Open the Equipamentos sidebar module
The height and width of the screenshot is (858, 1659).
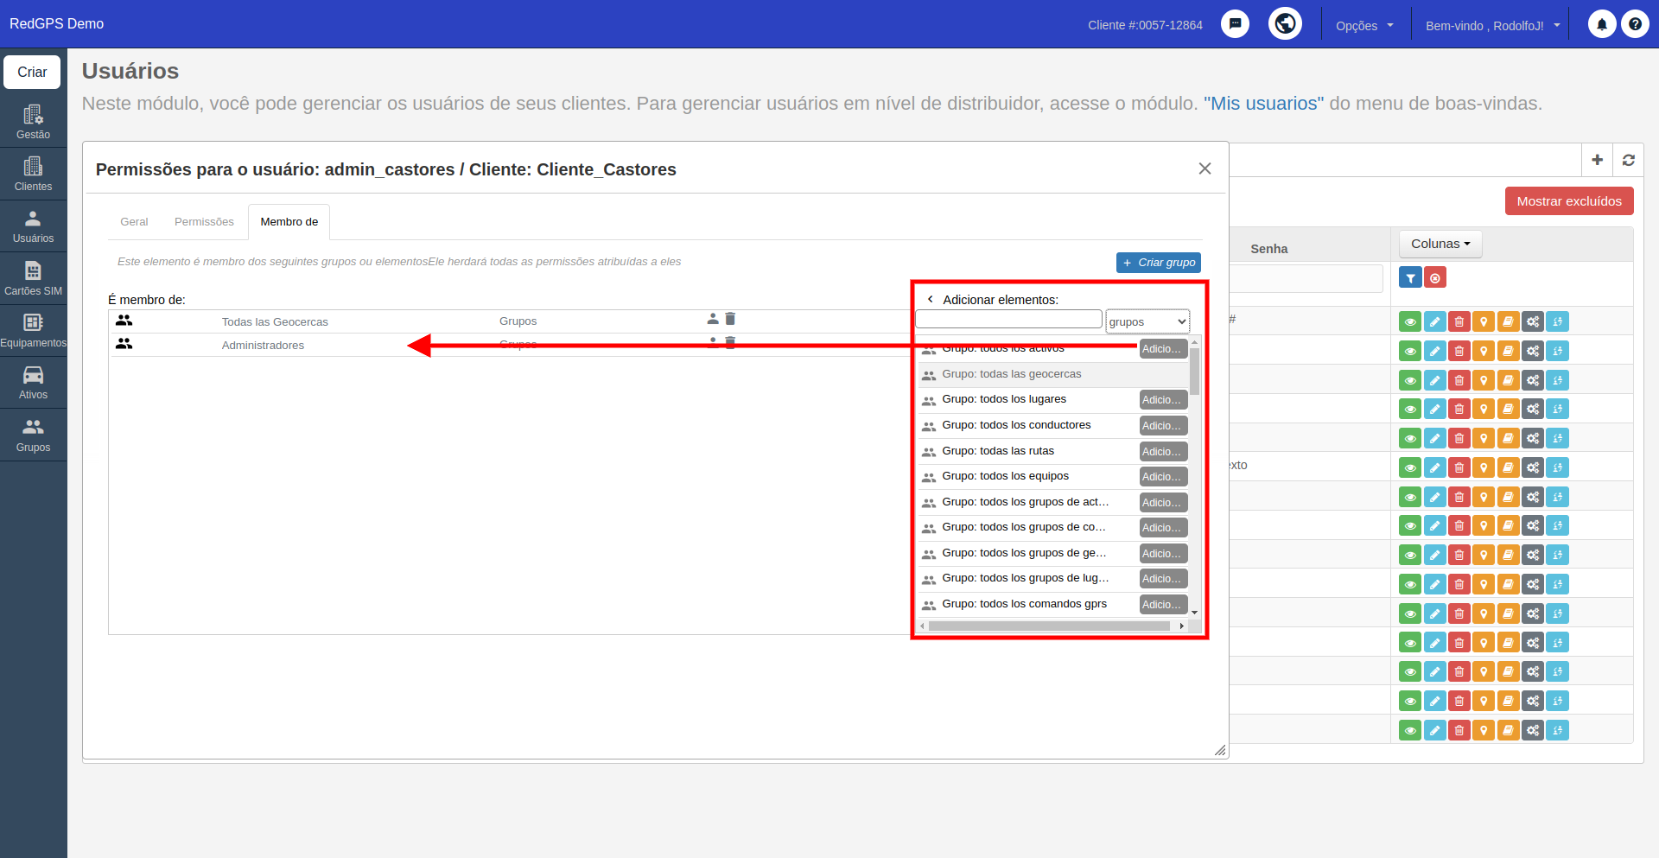pos(33,330)
